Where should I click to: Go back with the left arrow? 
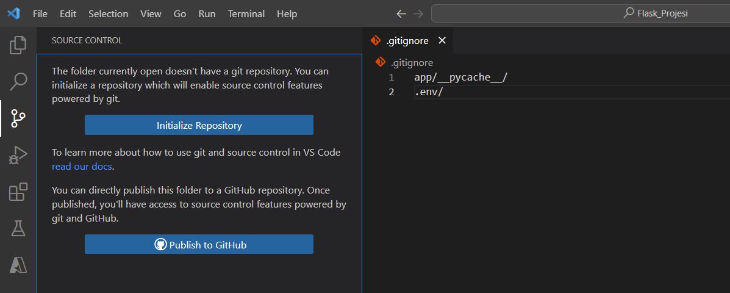(401, 13)
